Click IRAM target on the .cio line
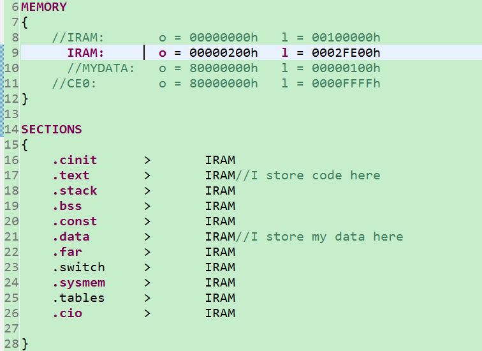The image size is (482, 351). pos(220,313)
